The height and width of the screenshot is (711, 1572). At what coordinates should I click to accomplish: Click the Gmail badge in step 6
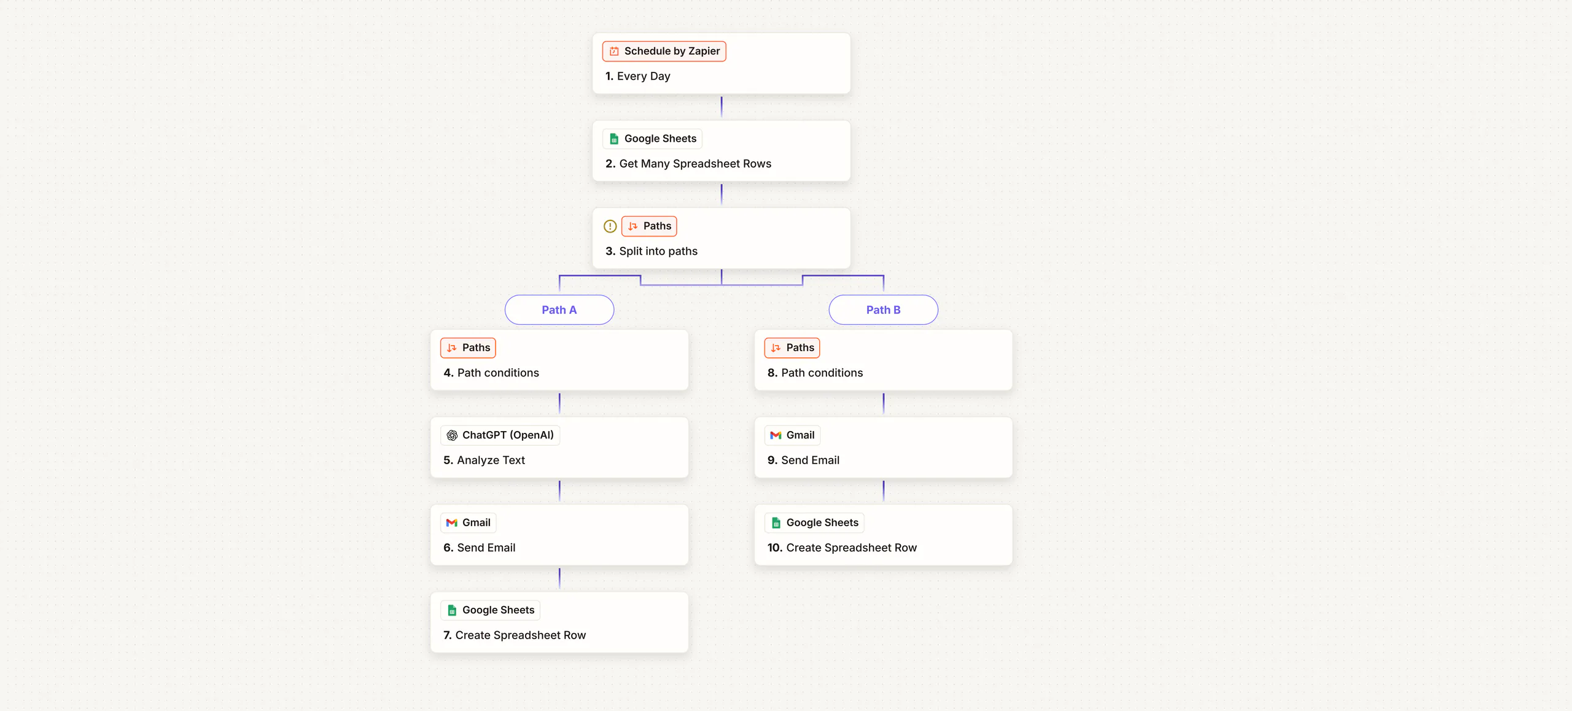(x=469, y=523)
